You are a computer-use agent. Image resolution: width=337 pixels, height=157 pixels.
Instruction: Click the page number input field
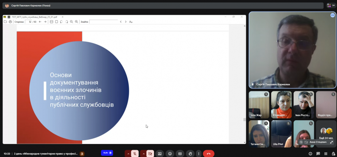point(29,22)
